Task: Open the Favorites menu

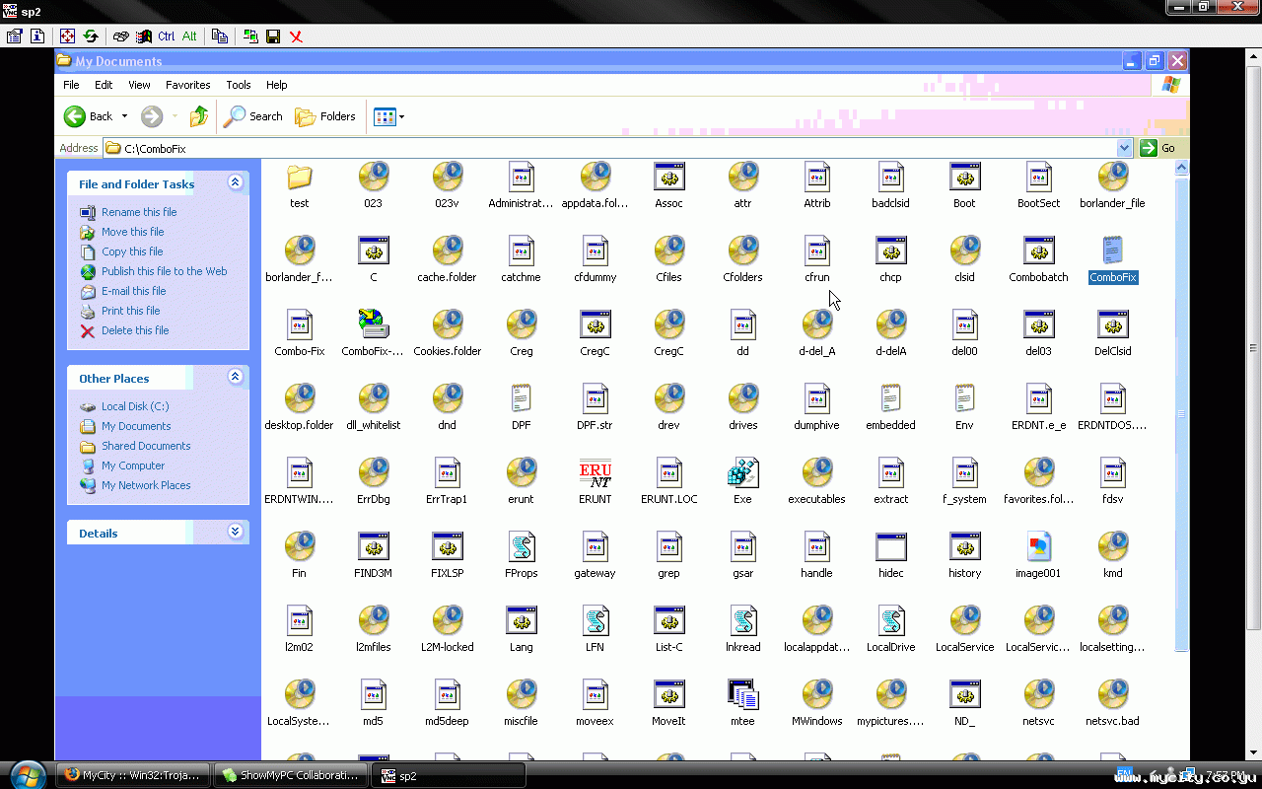Action: pyautogui.click(x=187, y=85)
